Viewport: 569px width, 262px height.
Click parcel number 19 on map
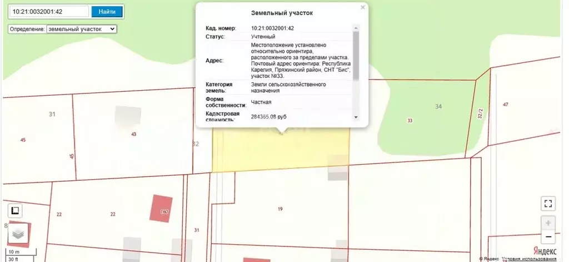click(x=280, y=209)
